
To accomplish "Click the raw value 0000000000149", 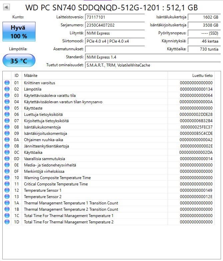I will click(196, 190).
